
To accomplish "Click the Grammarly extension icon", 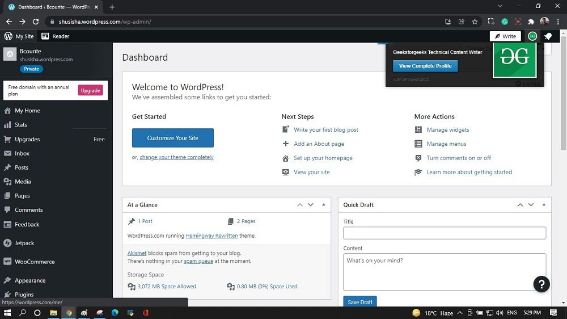I will pyautogui.click(x=505, y=22).
